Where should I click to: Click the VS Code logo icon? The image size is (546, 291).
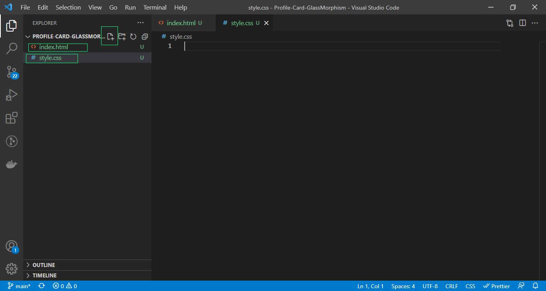(8, 7)
